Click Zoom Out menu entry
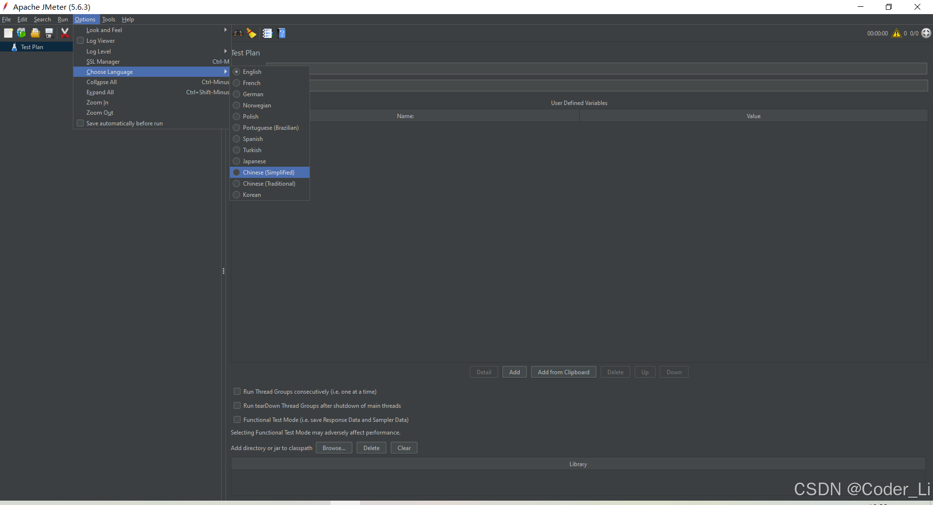 click(151, 113)
